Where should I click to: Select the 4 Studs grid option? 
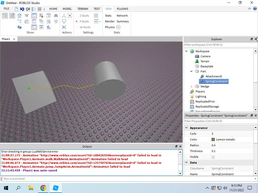point(84,21)
